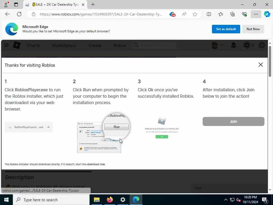Viewport: 273px width, 205px height.
Task: Open the Favorites list
Action: (x=220, y=14)
